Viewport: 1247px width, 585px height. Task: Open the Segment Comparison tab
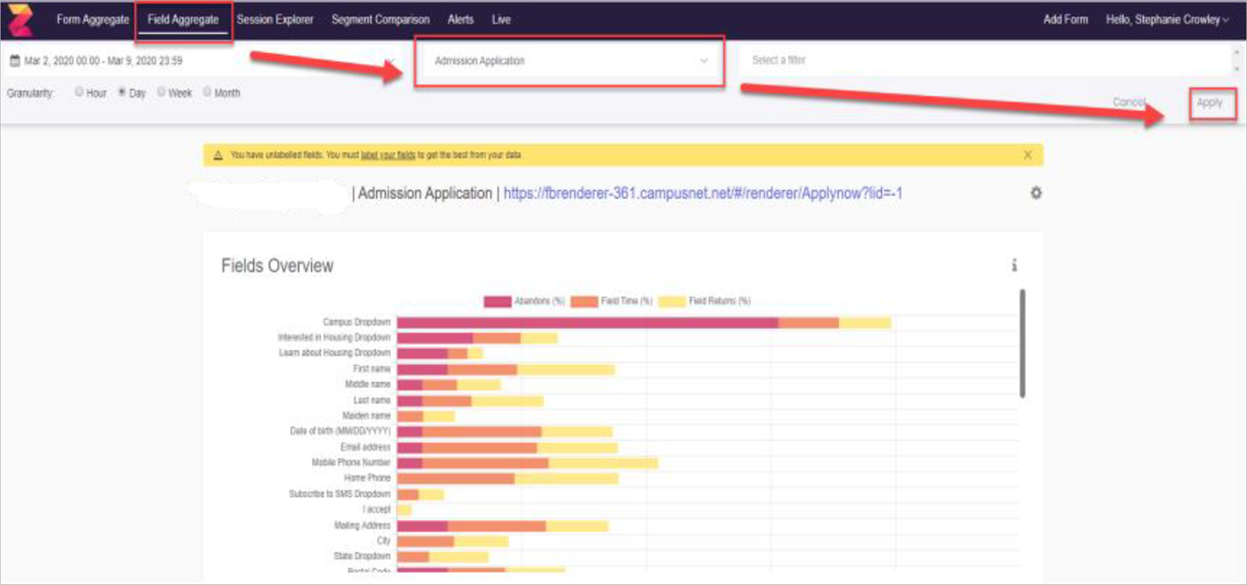click(x=380, y=20)
